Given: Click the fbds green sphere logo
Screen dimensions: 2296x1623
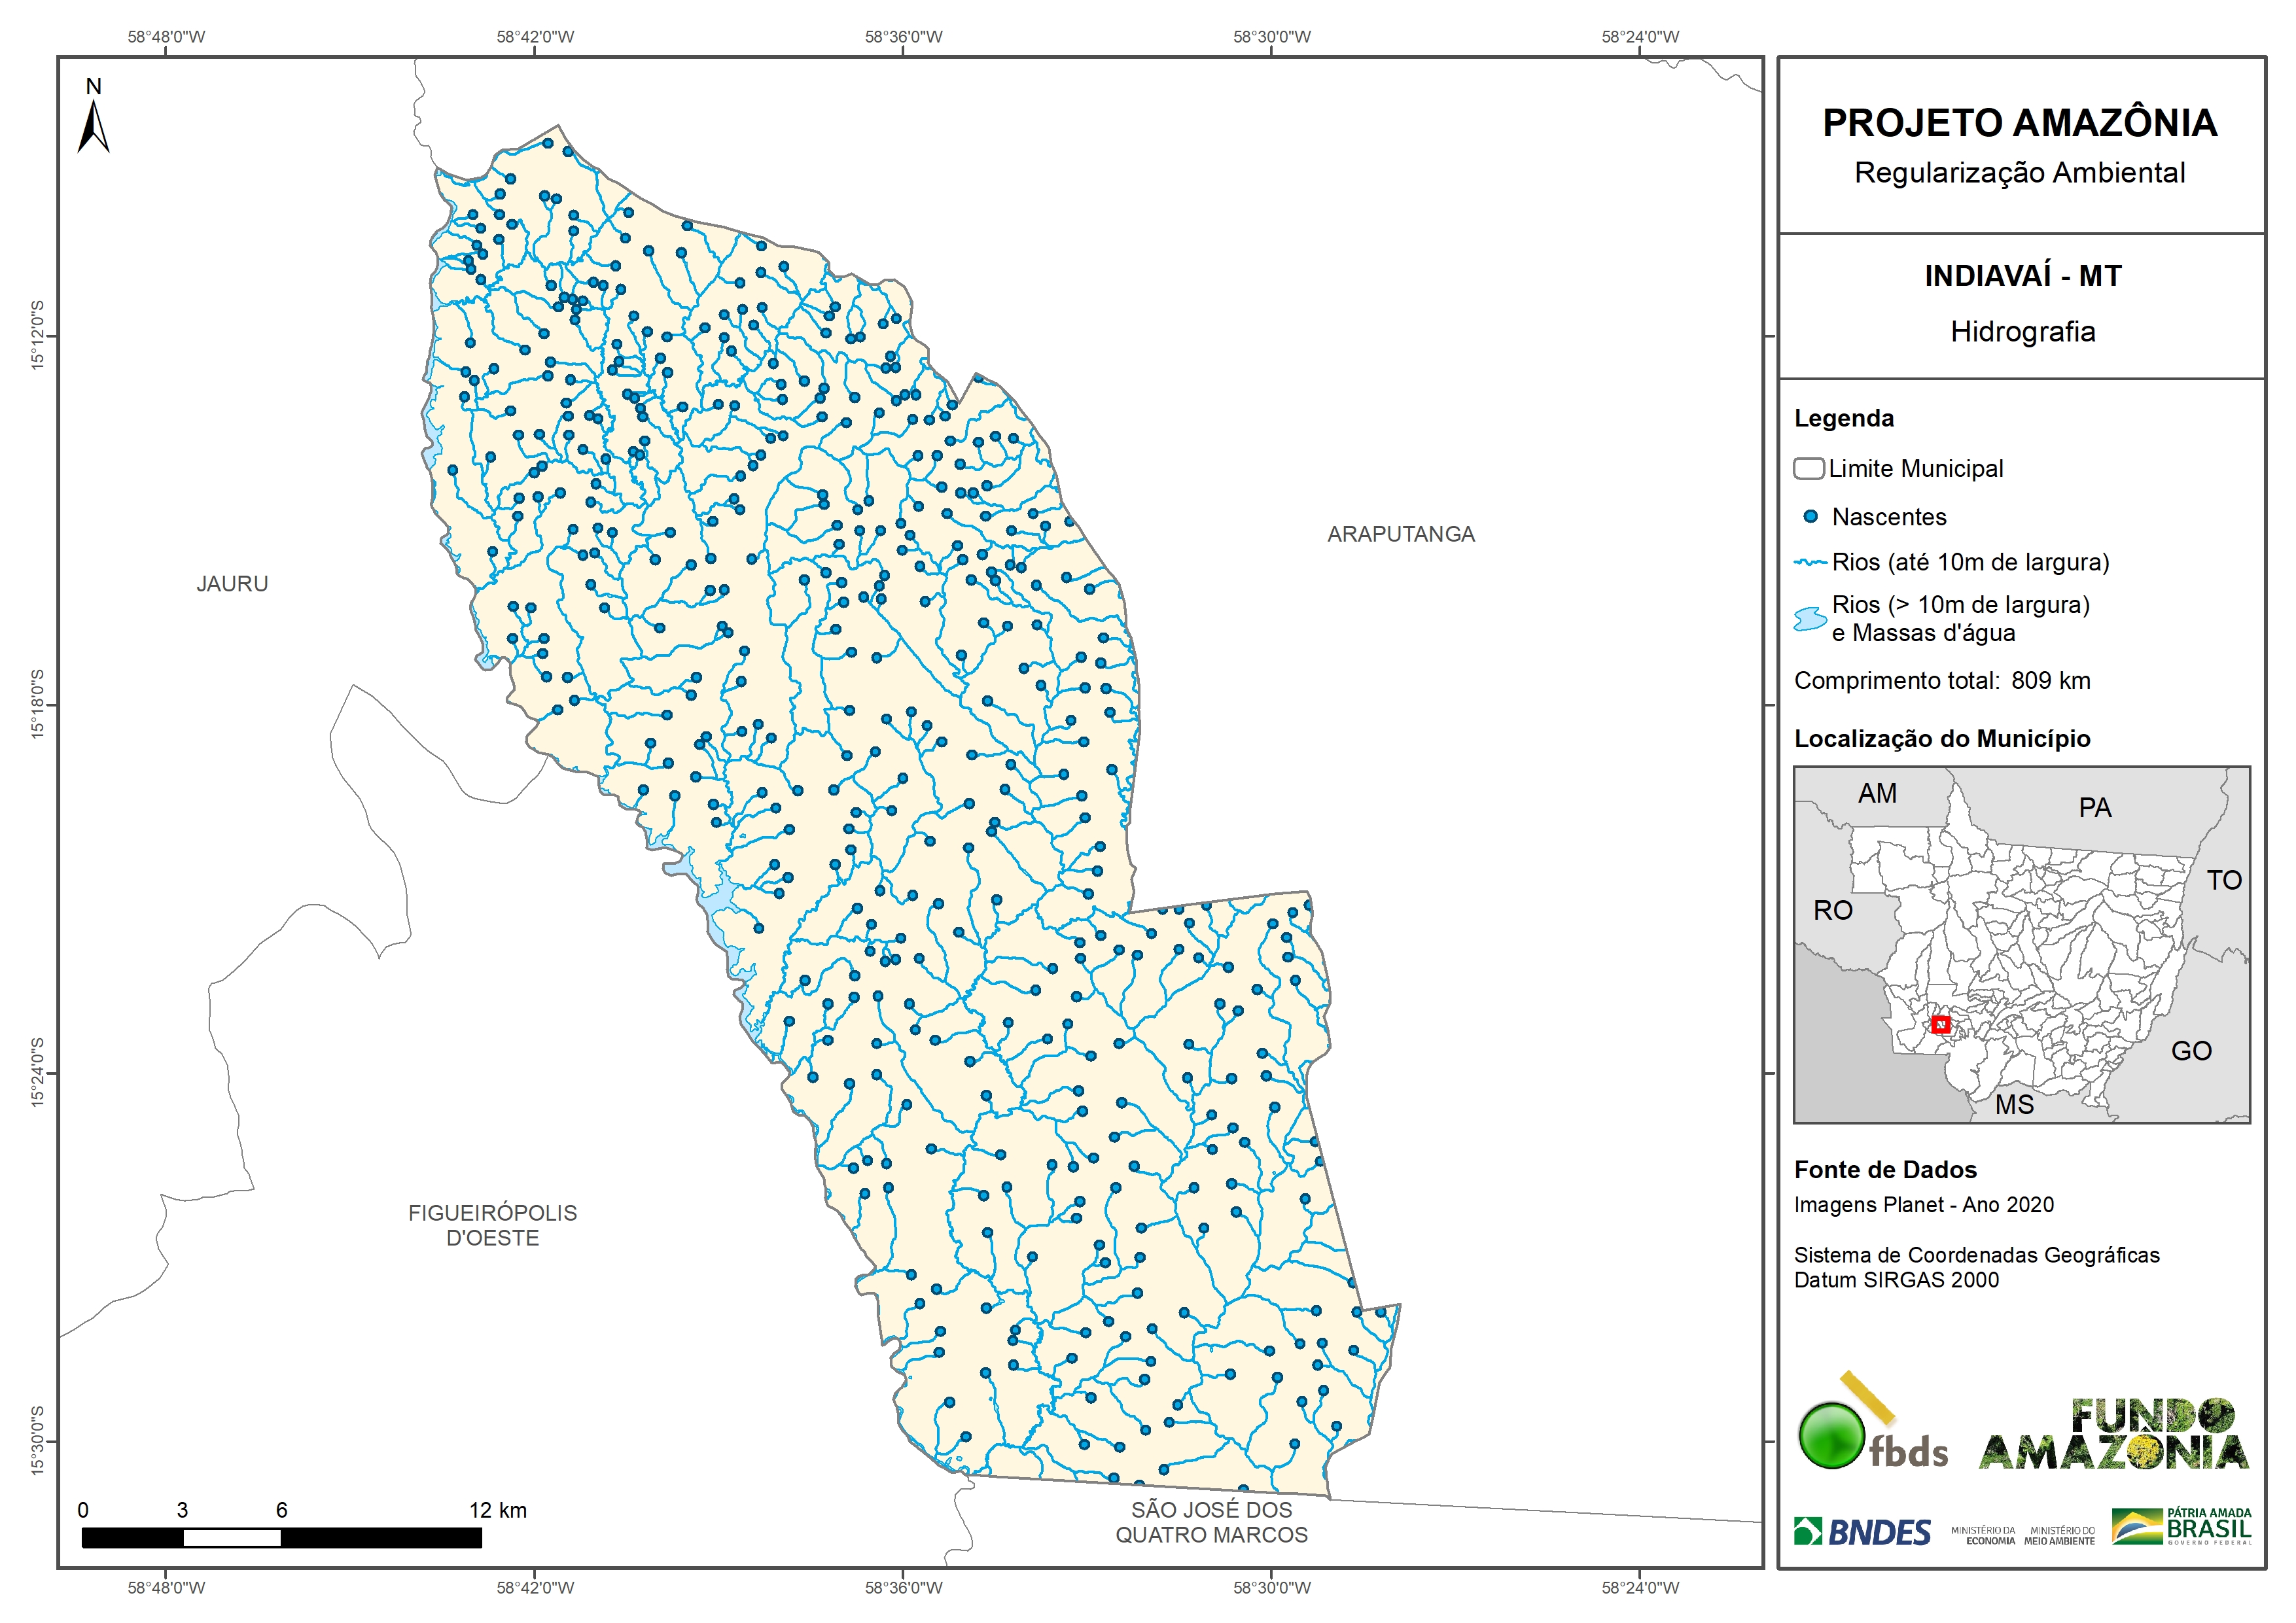Looking at the screenshot, I should (x=1831, y=1436).
